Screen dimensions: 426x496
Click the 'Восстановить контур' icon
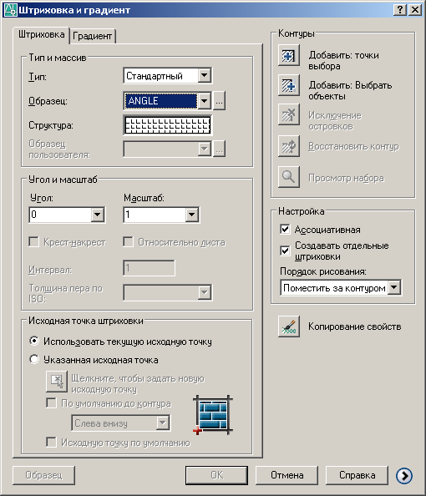tap(289, 146)
